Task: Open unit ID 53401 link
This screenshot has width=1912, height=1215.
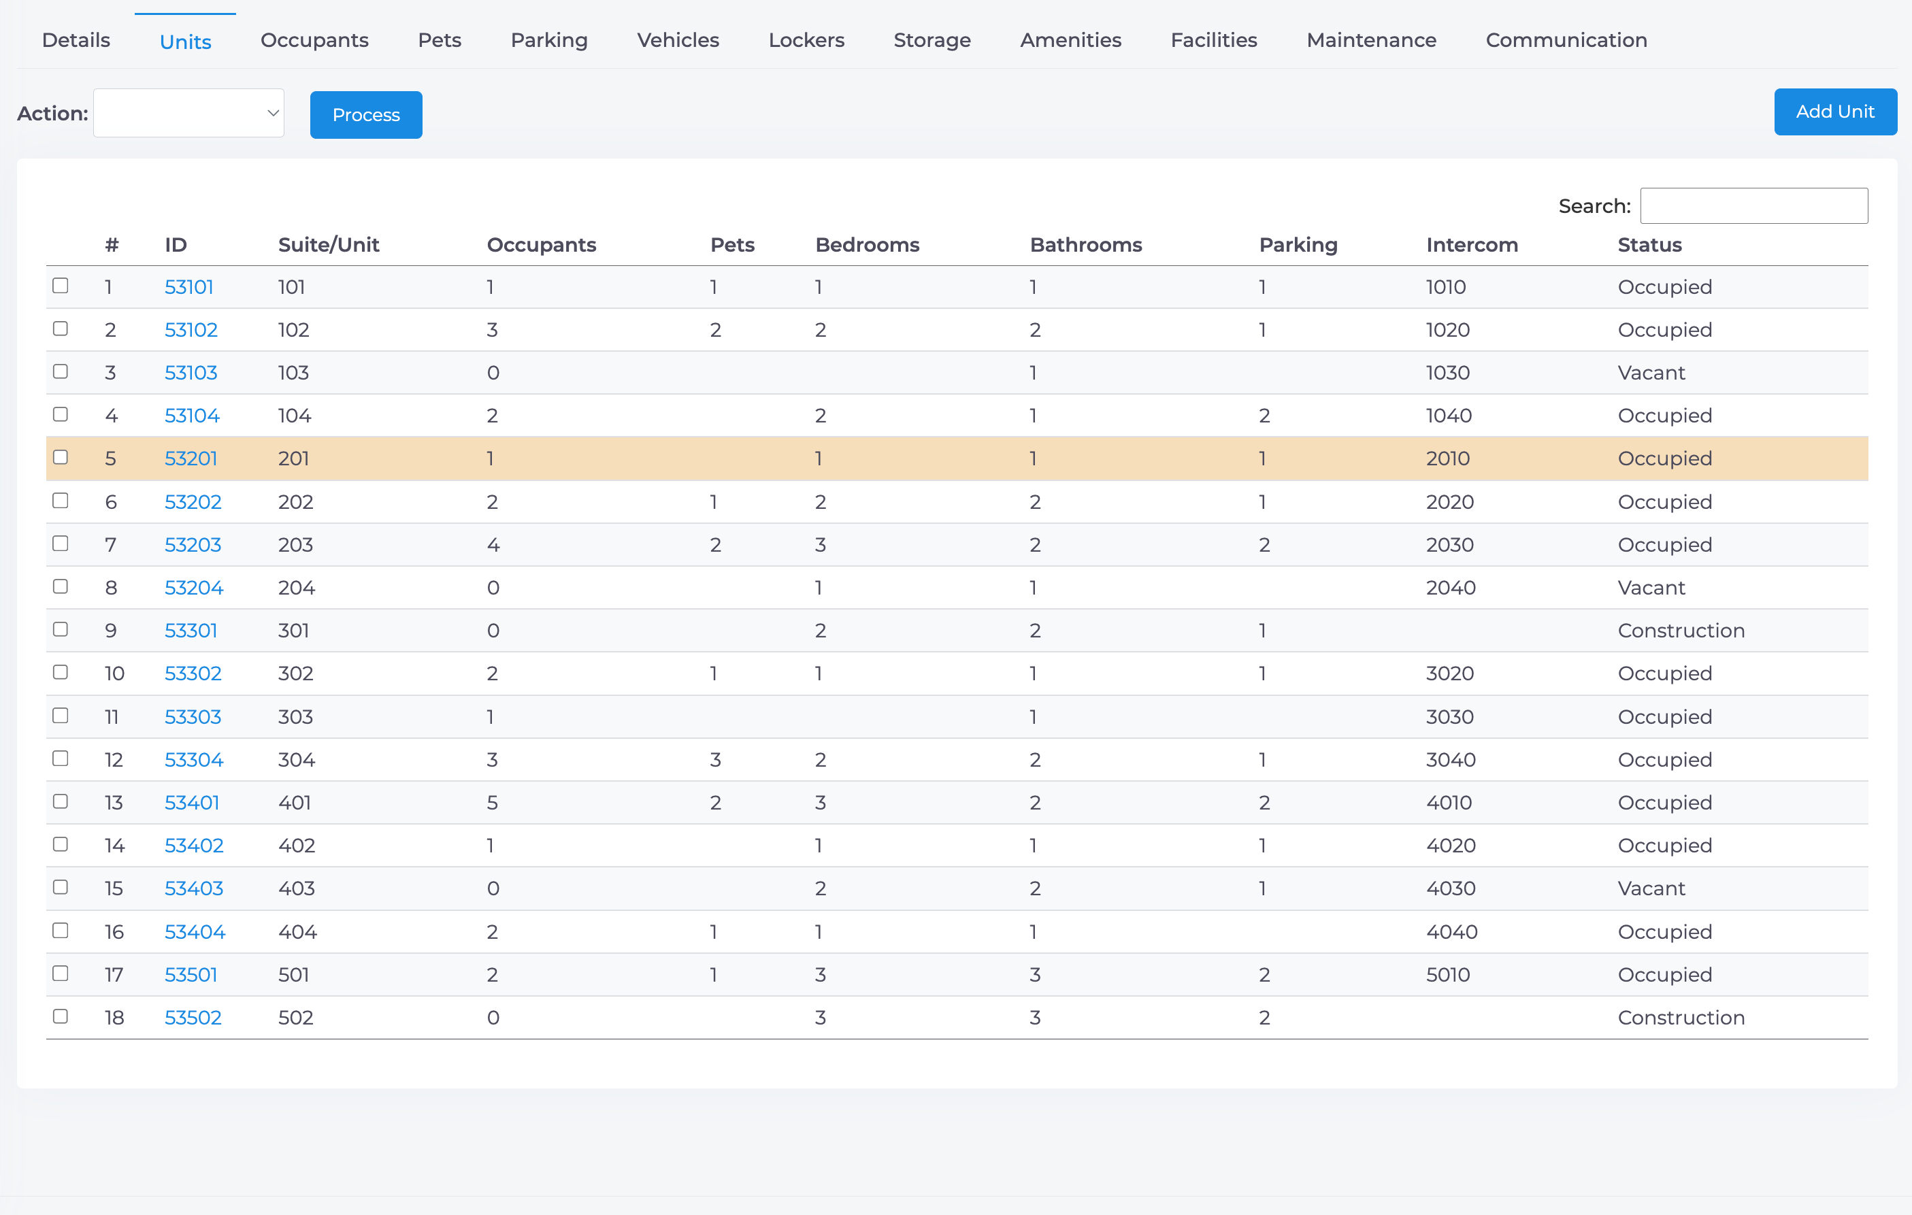Action: [192, 802]
